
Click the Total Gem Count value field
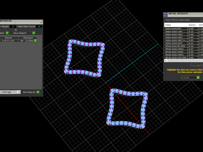(39, 27)
